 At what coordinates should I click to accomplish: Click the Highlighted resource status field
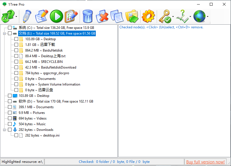click(x=22, y=162)
